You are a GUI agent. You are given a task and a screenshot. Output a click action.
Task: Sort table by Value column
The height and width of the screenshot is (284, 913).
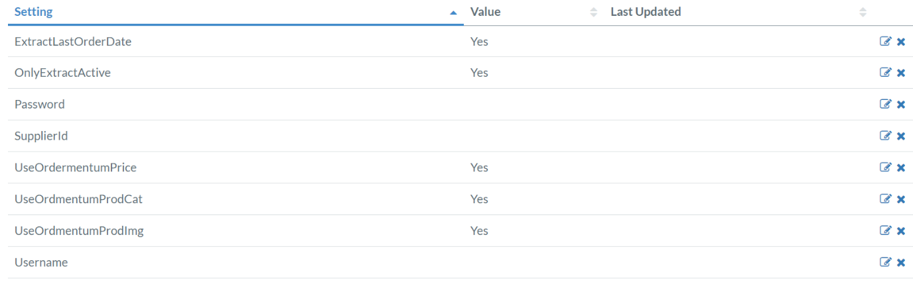tap(533, 12)
